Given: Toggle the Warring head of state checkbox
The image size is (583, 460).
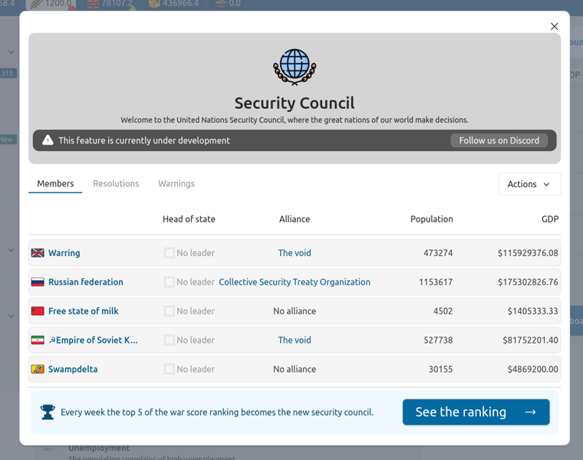Looking at the screenshot, I should click(x=169, y=253).
